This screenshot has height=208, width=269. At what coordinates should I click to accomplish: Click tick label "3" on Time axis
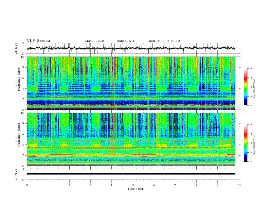pos(90,185)
